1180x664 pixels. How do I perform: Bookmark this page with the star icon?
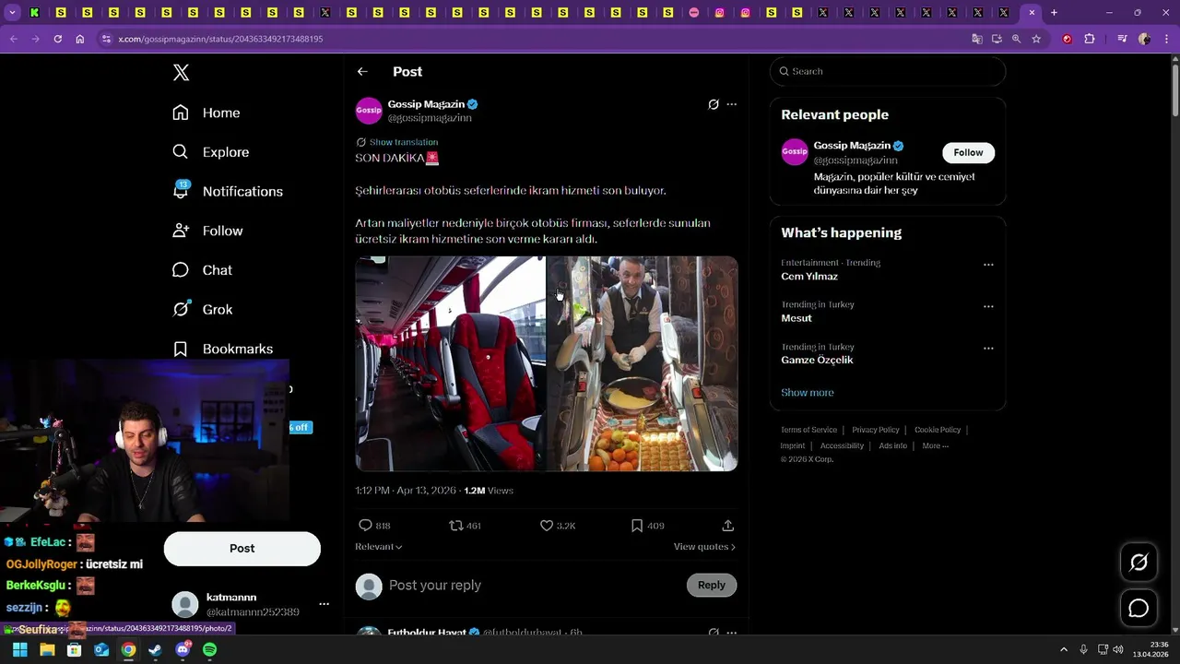(x=1036, y=39)
